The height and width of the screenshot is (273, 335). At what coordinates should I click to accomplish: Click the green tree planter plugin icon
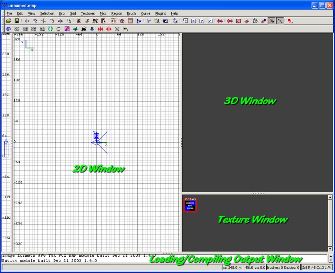click(x=75, y=29)
